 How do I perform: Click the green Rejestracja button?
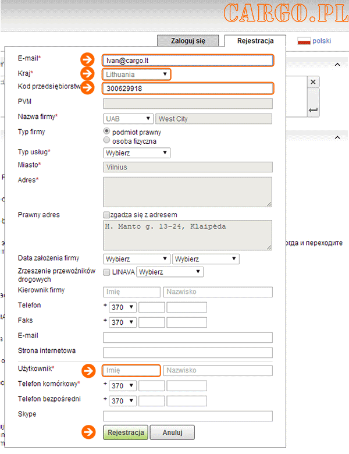[x=126, y=432]
